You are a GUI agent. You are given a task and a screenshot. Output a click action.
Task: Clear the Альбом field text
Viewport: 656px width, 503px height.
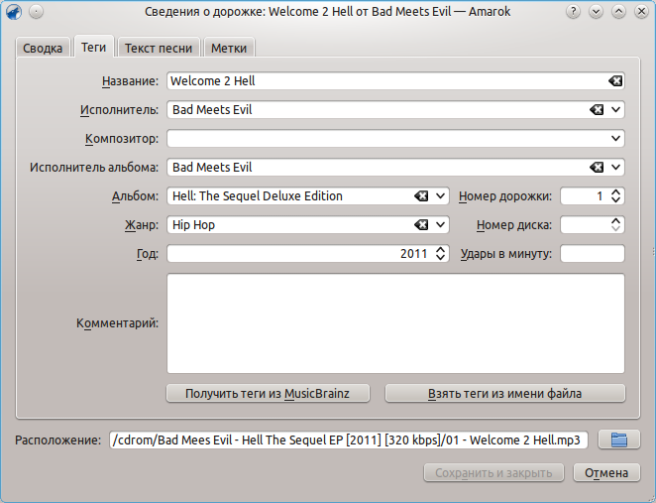421,196
